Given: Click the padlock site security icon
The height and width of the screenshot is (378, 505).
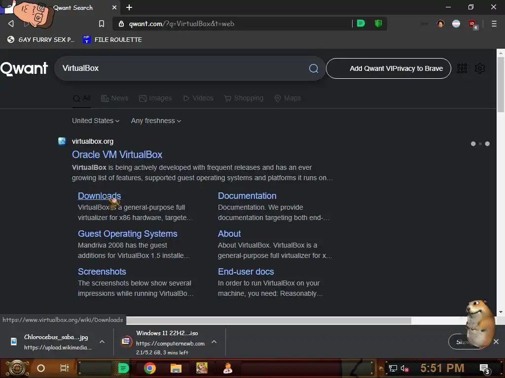Looking at the screenshot, I should [x=121, y=24].
